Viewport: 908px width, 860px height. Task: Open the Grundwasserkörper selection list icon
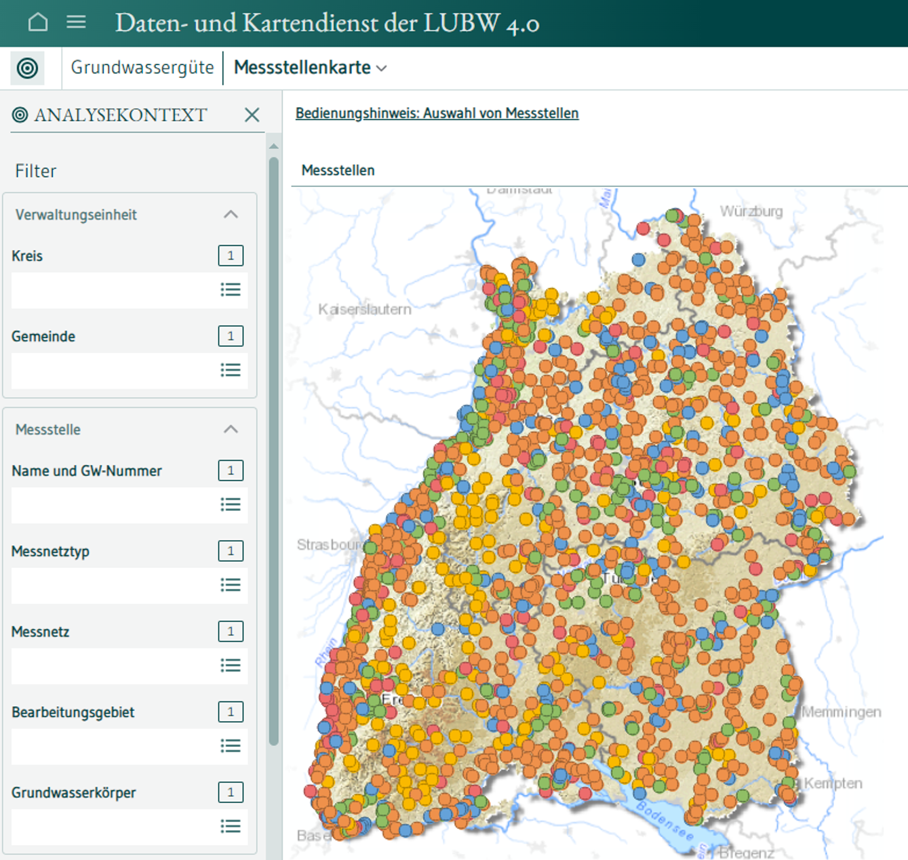tap(231, 826)
